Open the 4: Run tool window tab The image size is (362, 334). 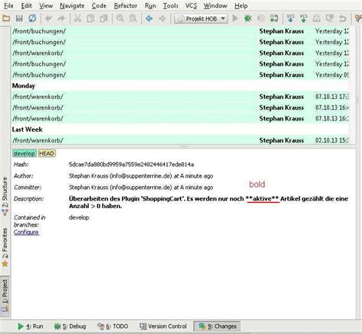31,326
